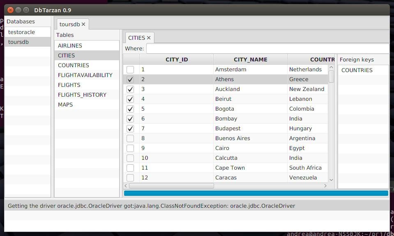Open the FLIGHTS_HISTORY table

point(87,95)
